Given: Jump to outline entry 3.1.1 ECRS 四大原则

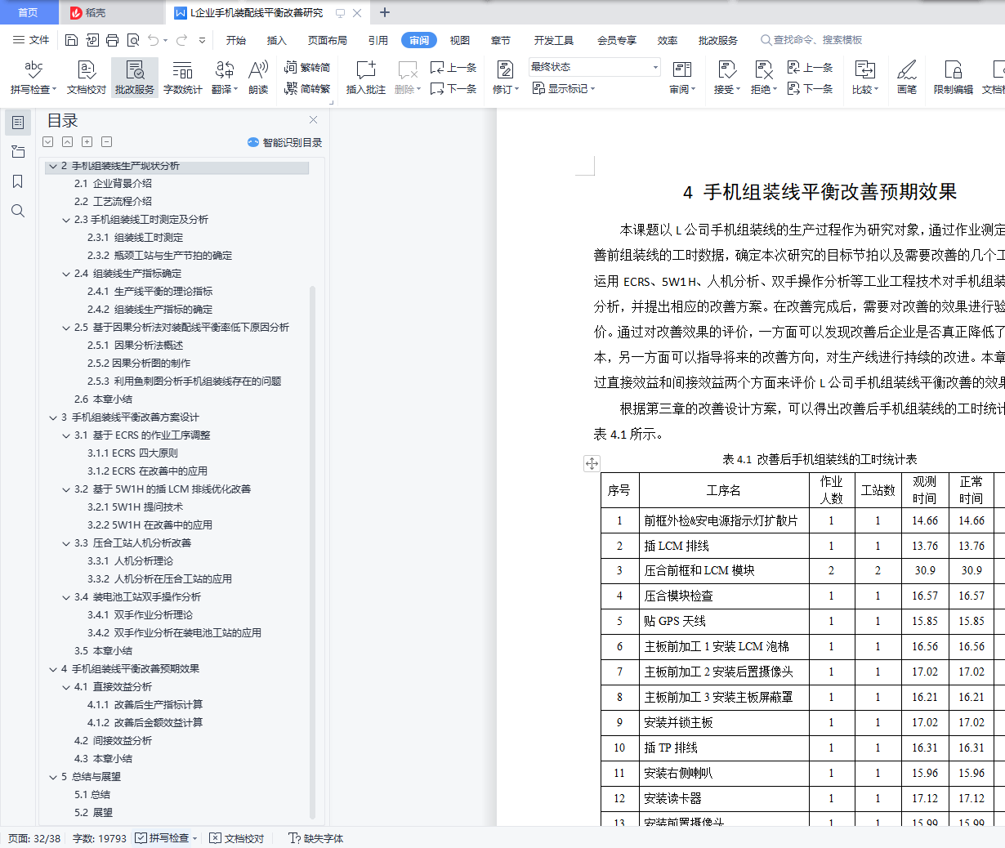Looking at the screenshot, I should click(132, 453).
